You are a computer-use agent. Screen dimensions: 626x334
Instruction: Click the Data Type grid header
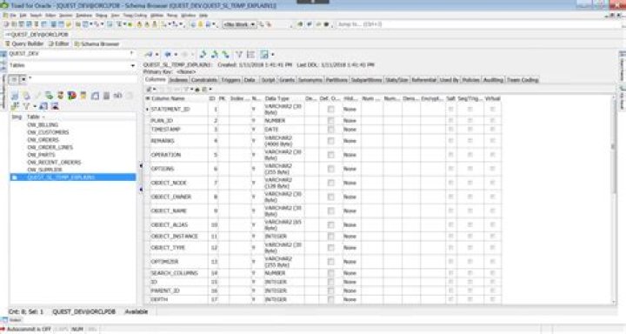(276, 98)
